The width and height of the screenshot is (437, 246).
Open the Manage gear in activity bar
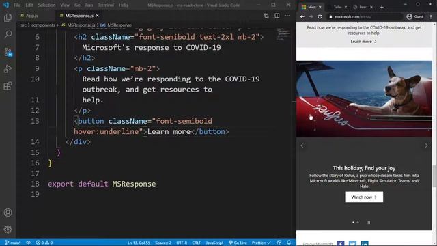point(8,230)
